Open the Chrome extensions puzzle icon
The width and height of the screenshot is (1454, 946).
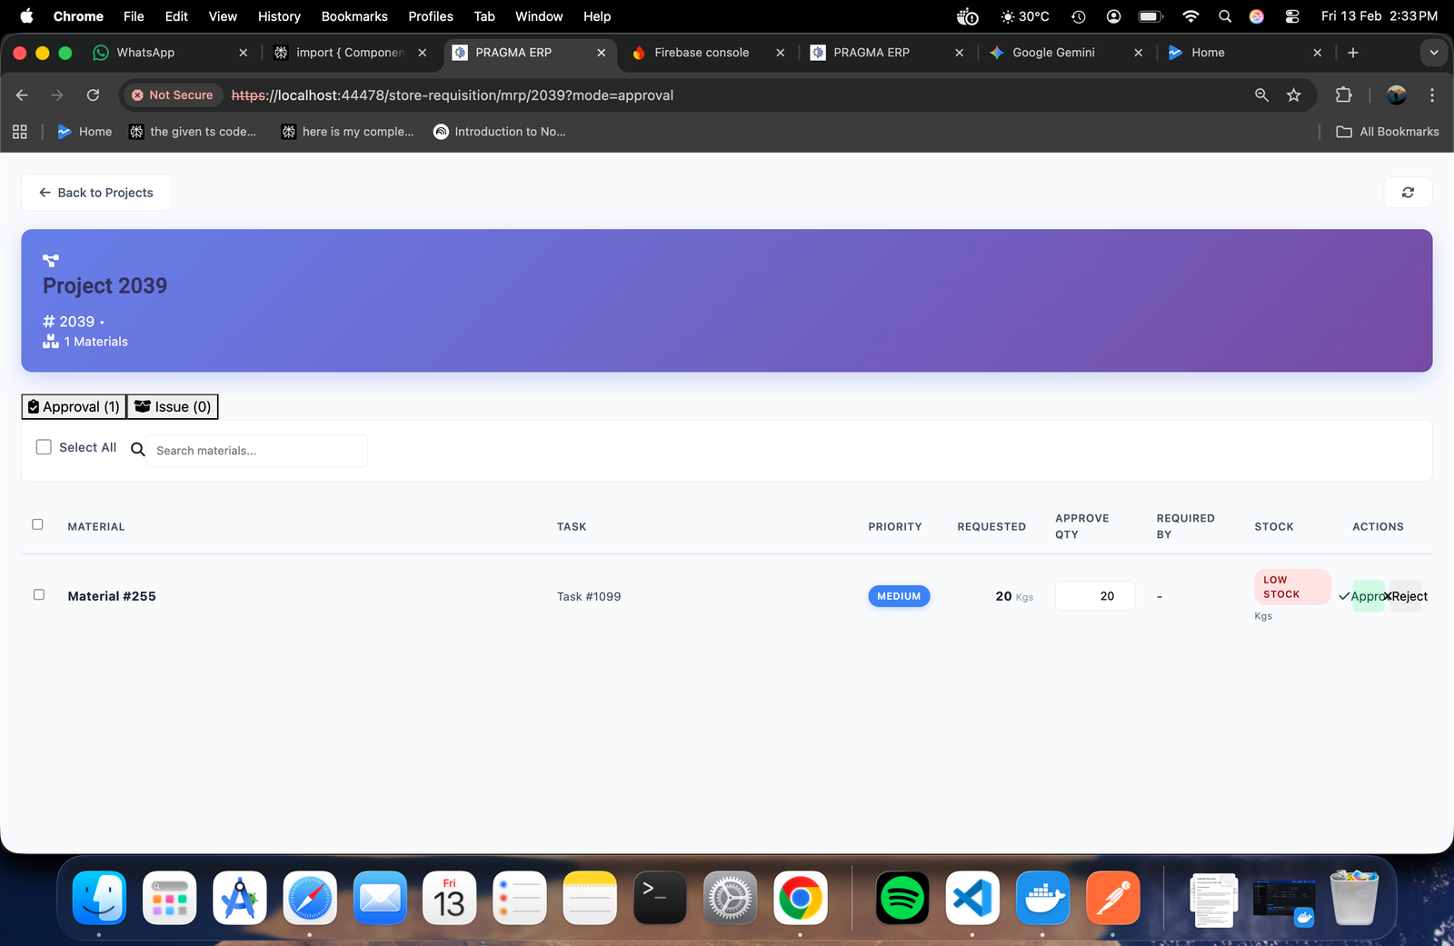point(1343,95)
